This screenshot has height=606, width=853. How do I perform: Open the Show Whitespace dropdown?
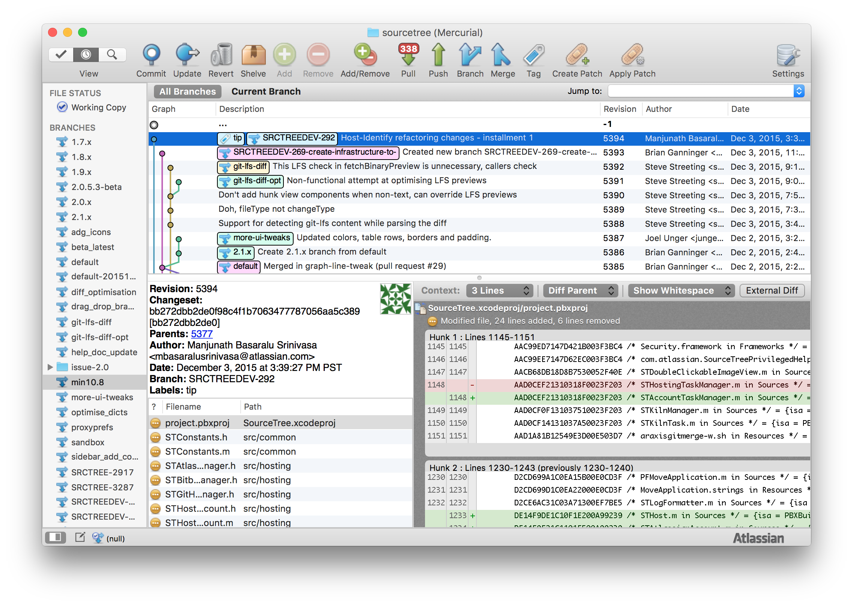tap(681, 290)
